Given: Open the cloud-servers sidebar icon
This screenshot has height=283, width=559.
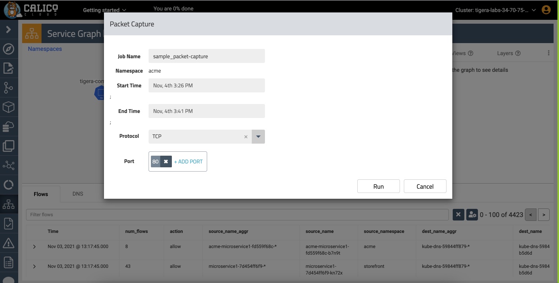Looking at the screenshot, I should (x=9, y=127).
